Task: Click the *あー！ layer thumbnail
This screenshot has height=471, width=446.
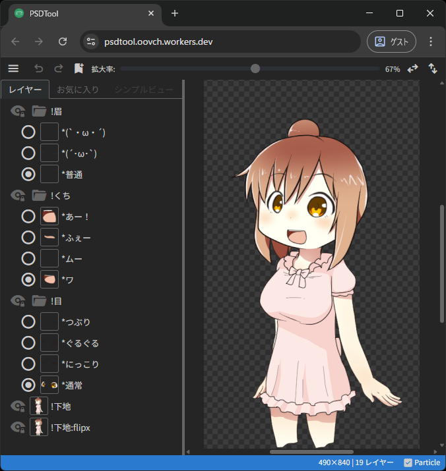Action: [49, 216]
